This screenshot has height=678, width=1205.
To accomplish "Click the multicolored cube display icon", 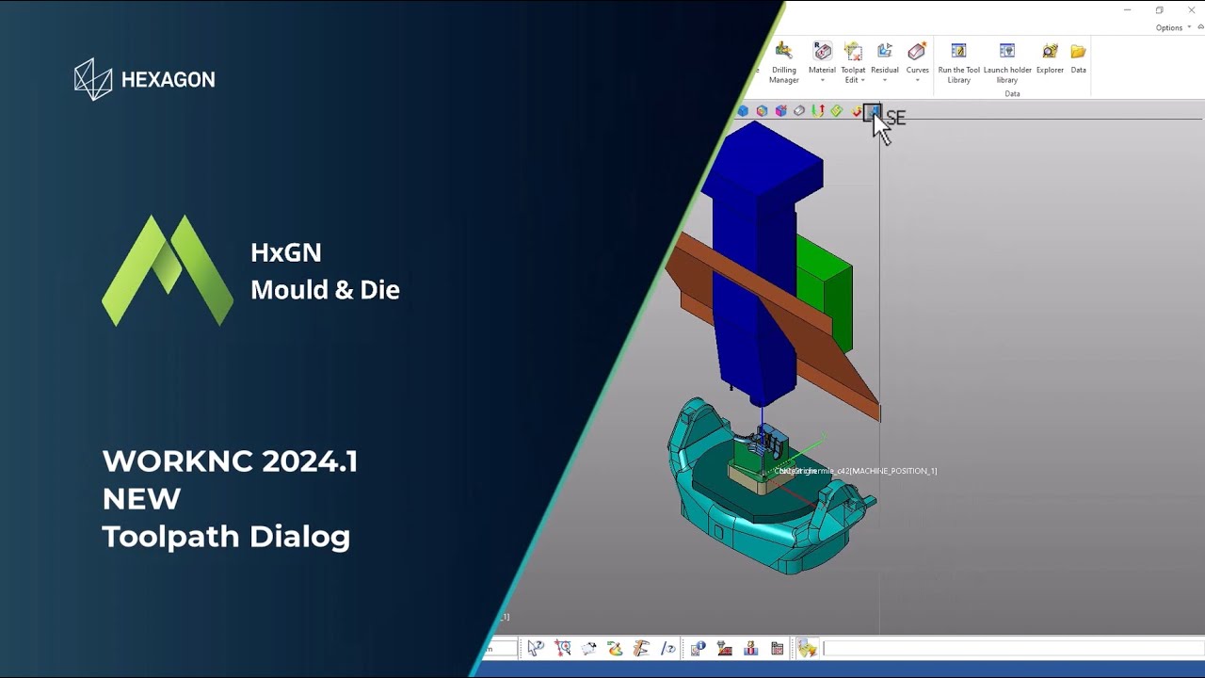I will click(762, 111).
